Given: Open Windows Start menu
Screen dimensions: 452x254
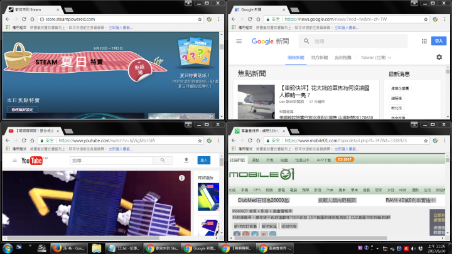Looking at the screenshot, I should (x=8, y=248).
